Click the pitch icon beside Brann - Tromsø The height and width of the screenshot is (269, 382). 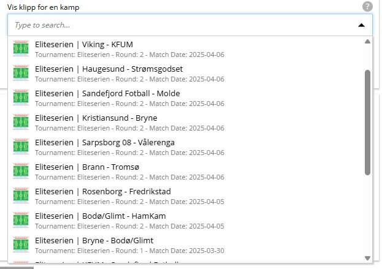tap(21, 171)
